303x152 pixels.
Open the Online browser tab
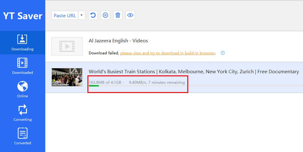(x=22, y=90)
